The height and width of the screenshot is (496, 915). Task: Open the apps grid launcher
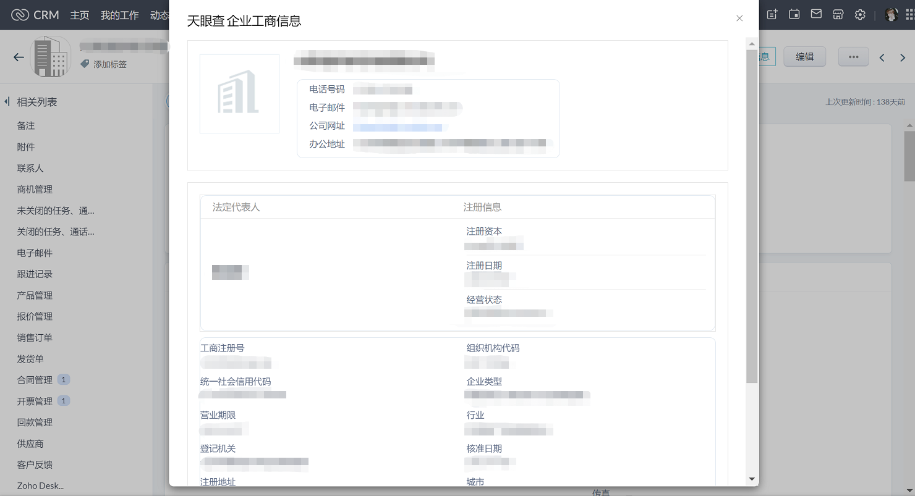pyautogui.click(x=909, y=15)
